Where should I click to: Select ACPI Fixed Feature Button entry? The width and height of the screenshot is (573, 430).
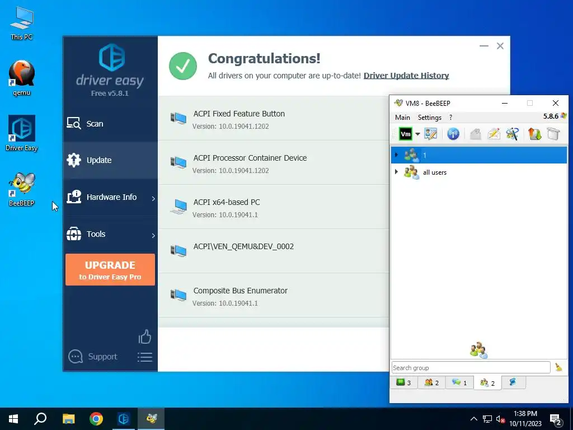[274, 119]
